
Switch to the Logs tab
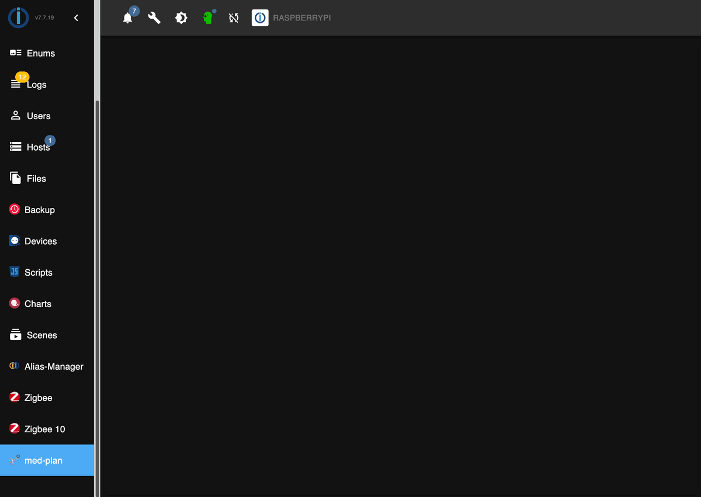click(36, 84)
